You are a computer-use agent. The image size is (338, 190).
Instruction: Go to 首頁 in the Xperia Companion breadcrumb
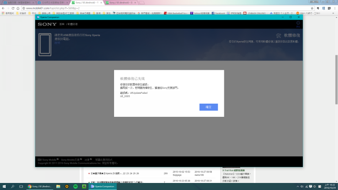(x=62, y=24)
